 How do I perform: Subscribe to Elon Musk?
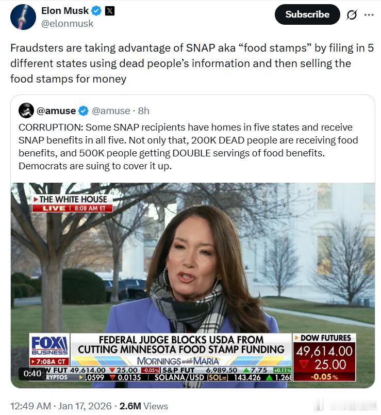[307, 14]
